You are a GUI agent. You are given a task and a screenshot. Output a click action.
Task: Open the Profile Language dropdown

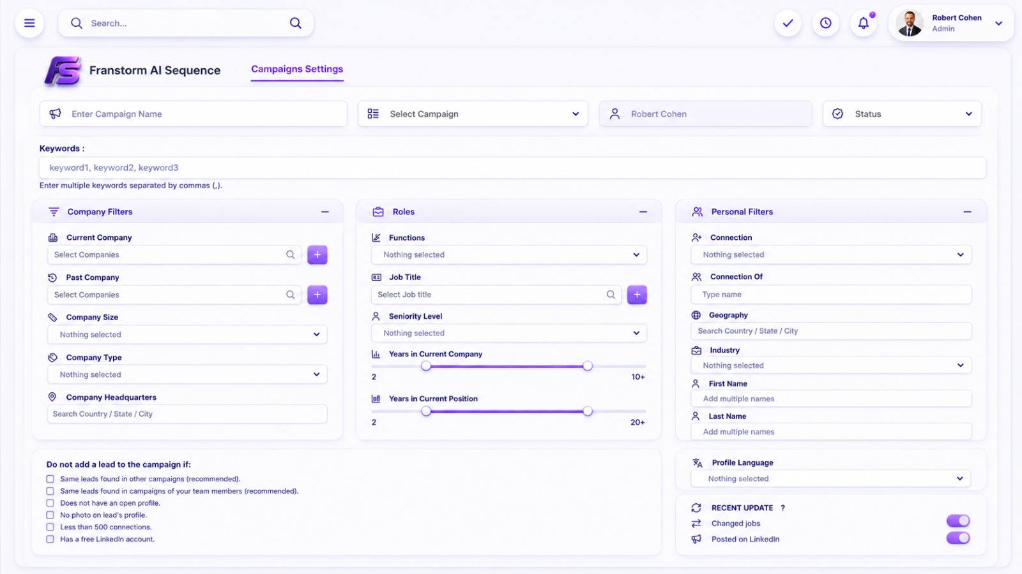click(x=831, y=478)
